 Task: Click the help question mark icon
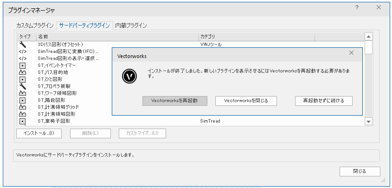[x=357, y=8]
